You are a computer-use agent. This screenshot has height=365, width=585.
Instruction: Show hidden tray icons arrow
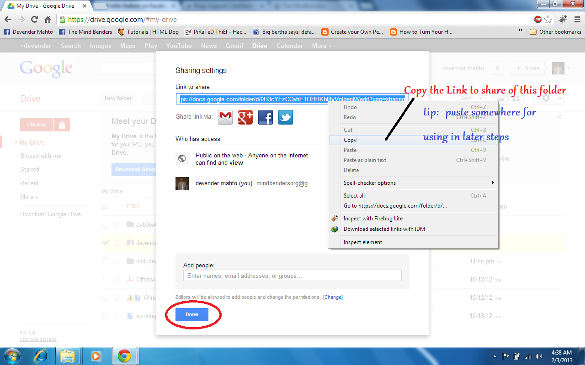coord(495,356)
